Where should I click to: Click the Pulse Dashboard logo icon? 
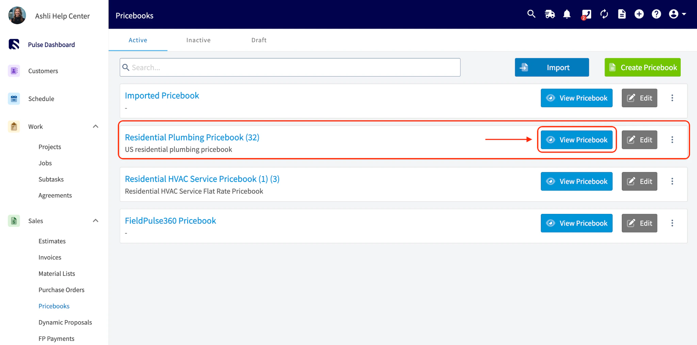[x=14, y=44]
